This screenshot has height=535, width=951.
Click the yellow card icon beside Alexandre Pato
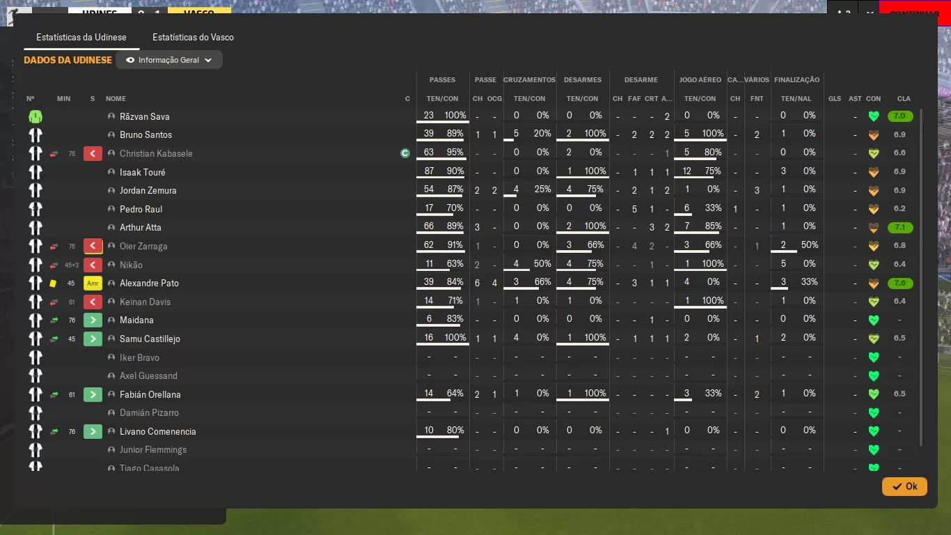53,284
